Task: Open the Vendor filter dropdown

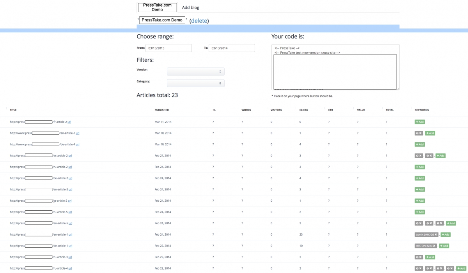Action: tap(195, 72)
